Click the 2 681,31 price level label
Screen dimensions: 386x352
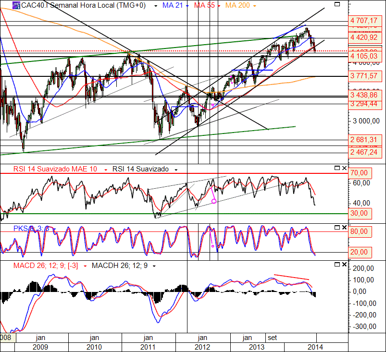click(x=364, y=140)
